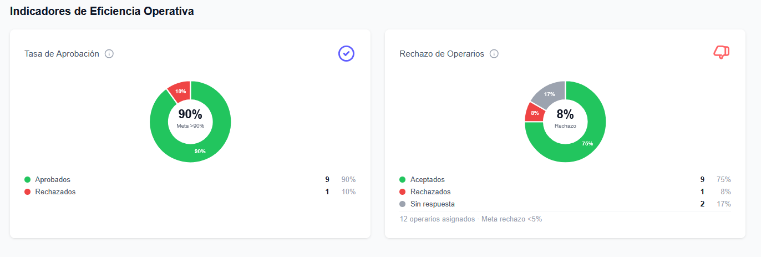Click green 75% segment of rejection donut
The height and width of the screenshot is (257, 761).
click(587, 143)
